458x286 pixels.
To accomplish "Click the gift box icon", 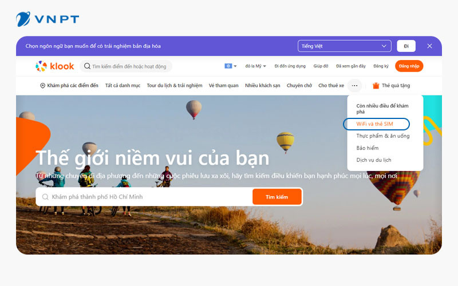I will (x=376, y=86).
